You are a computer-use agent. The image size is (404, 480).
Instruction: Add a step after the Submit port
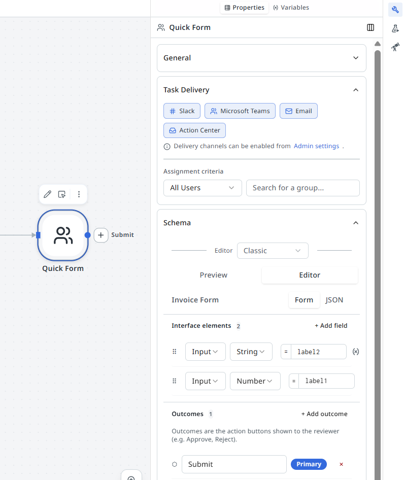(x=101, y=235)
